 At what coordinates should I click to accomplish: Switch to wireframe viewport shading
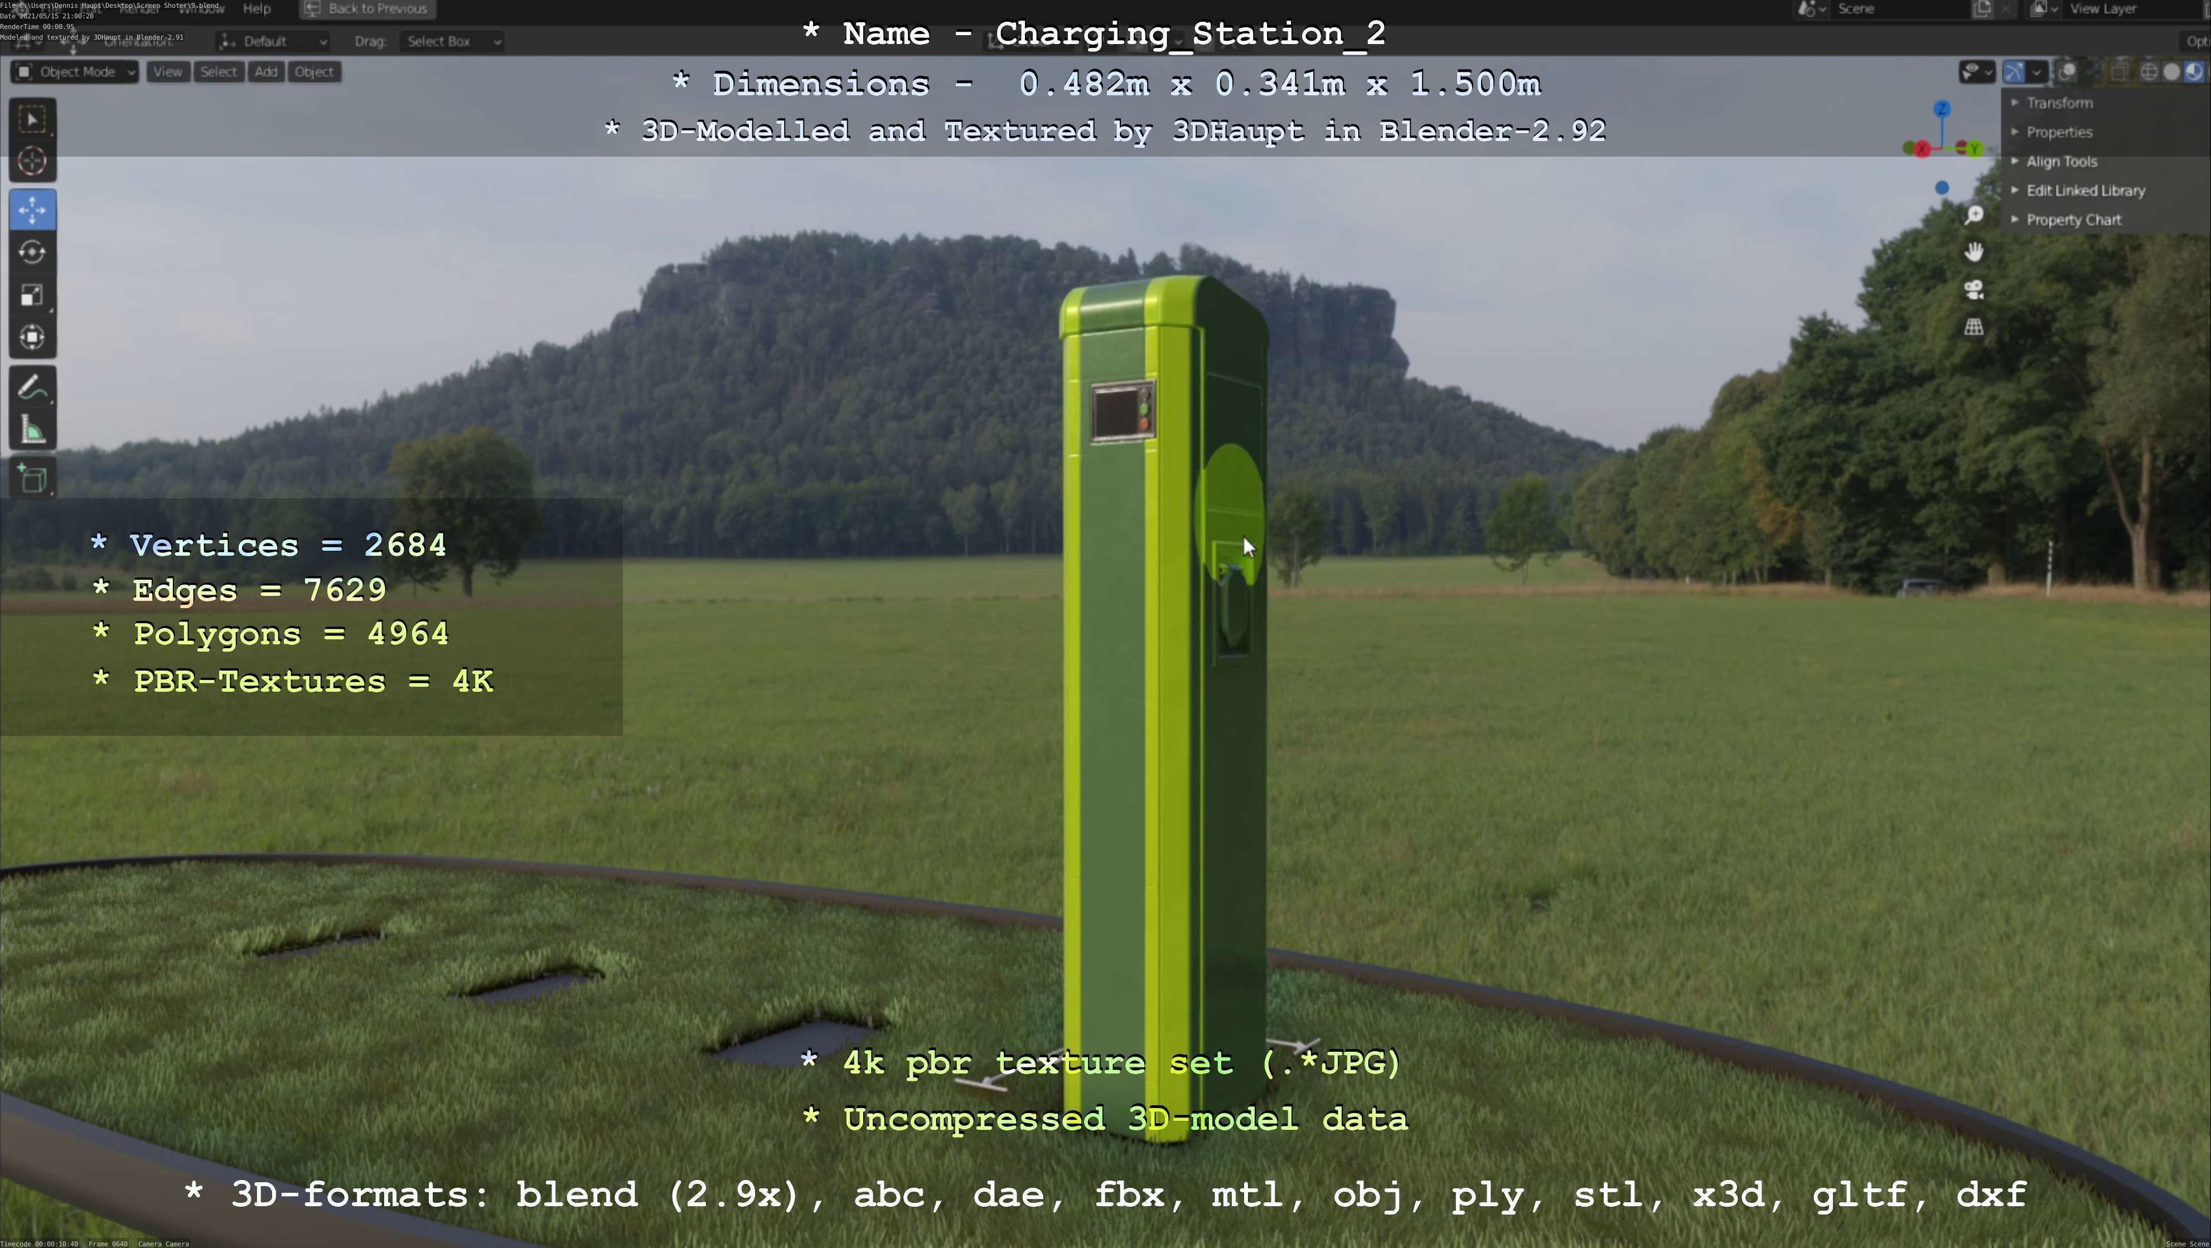pos(2149,72)
